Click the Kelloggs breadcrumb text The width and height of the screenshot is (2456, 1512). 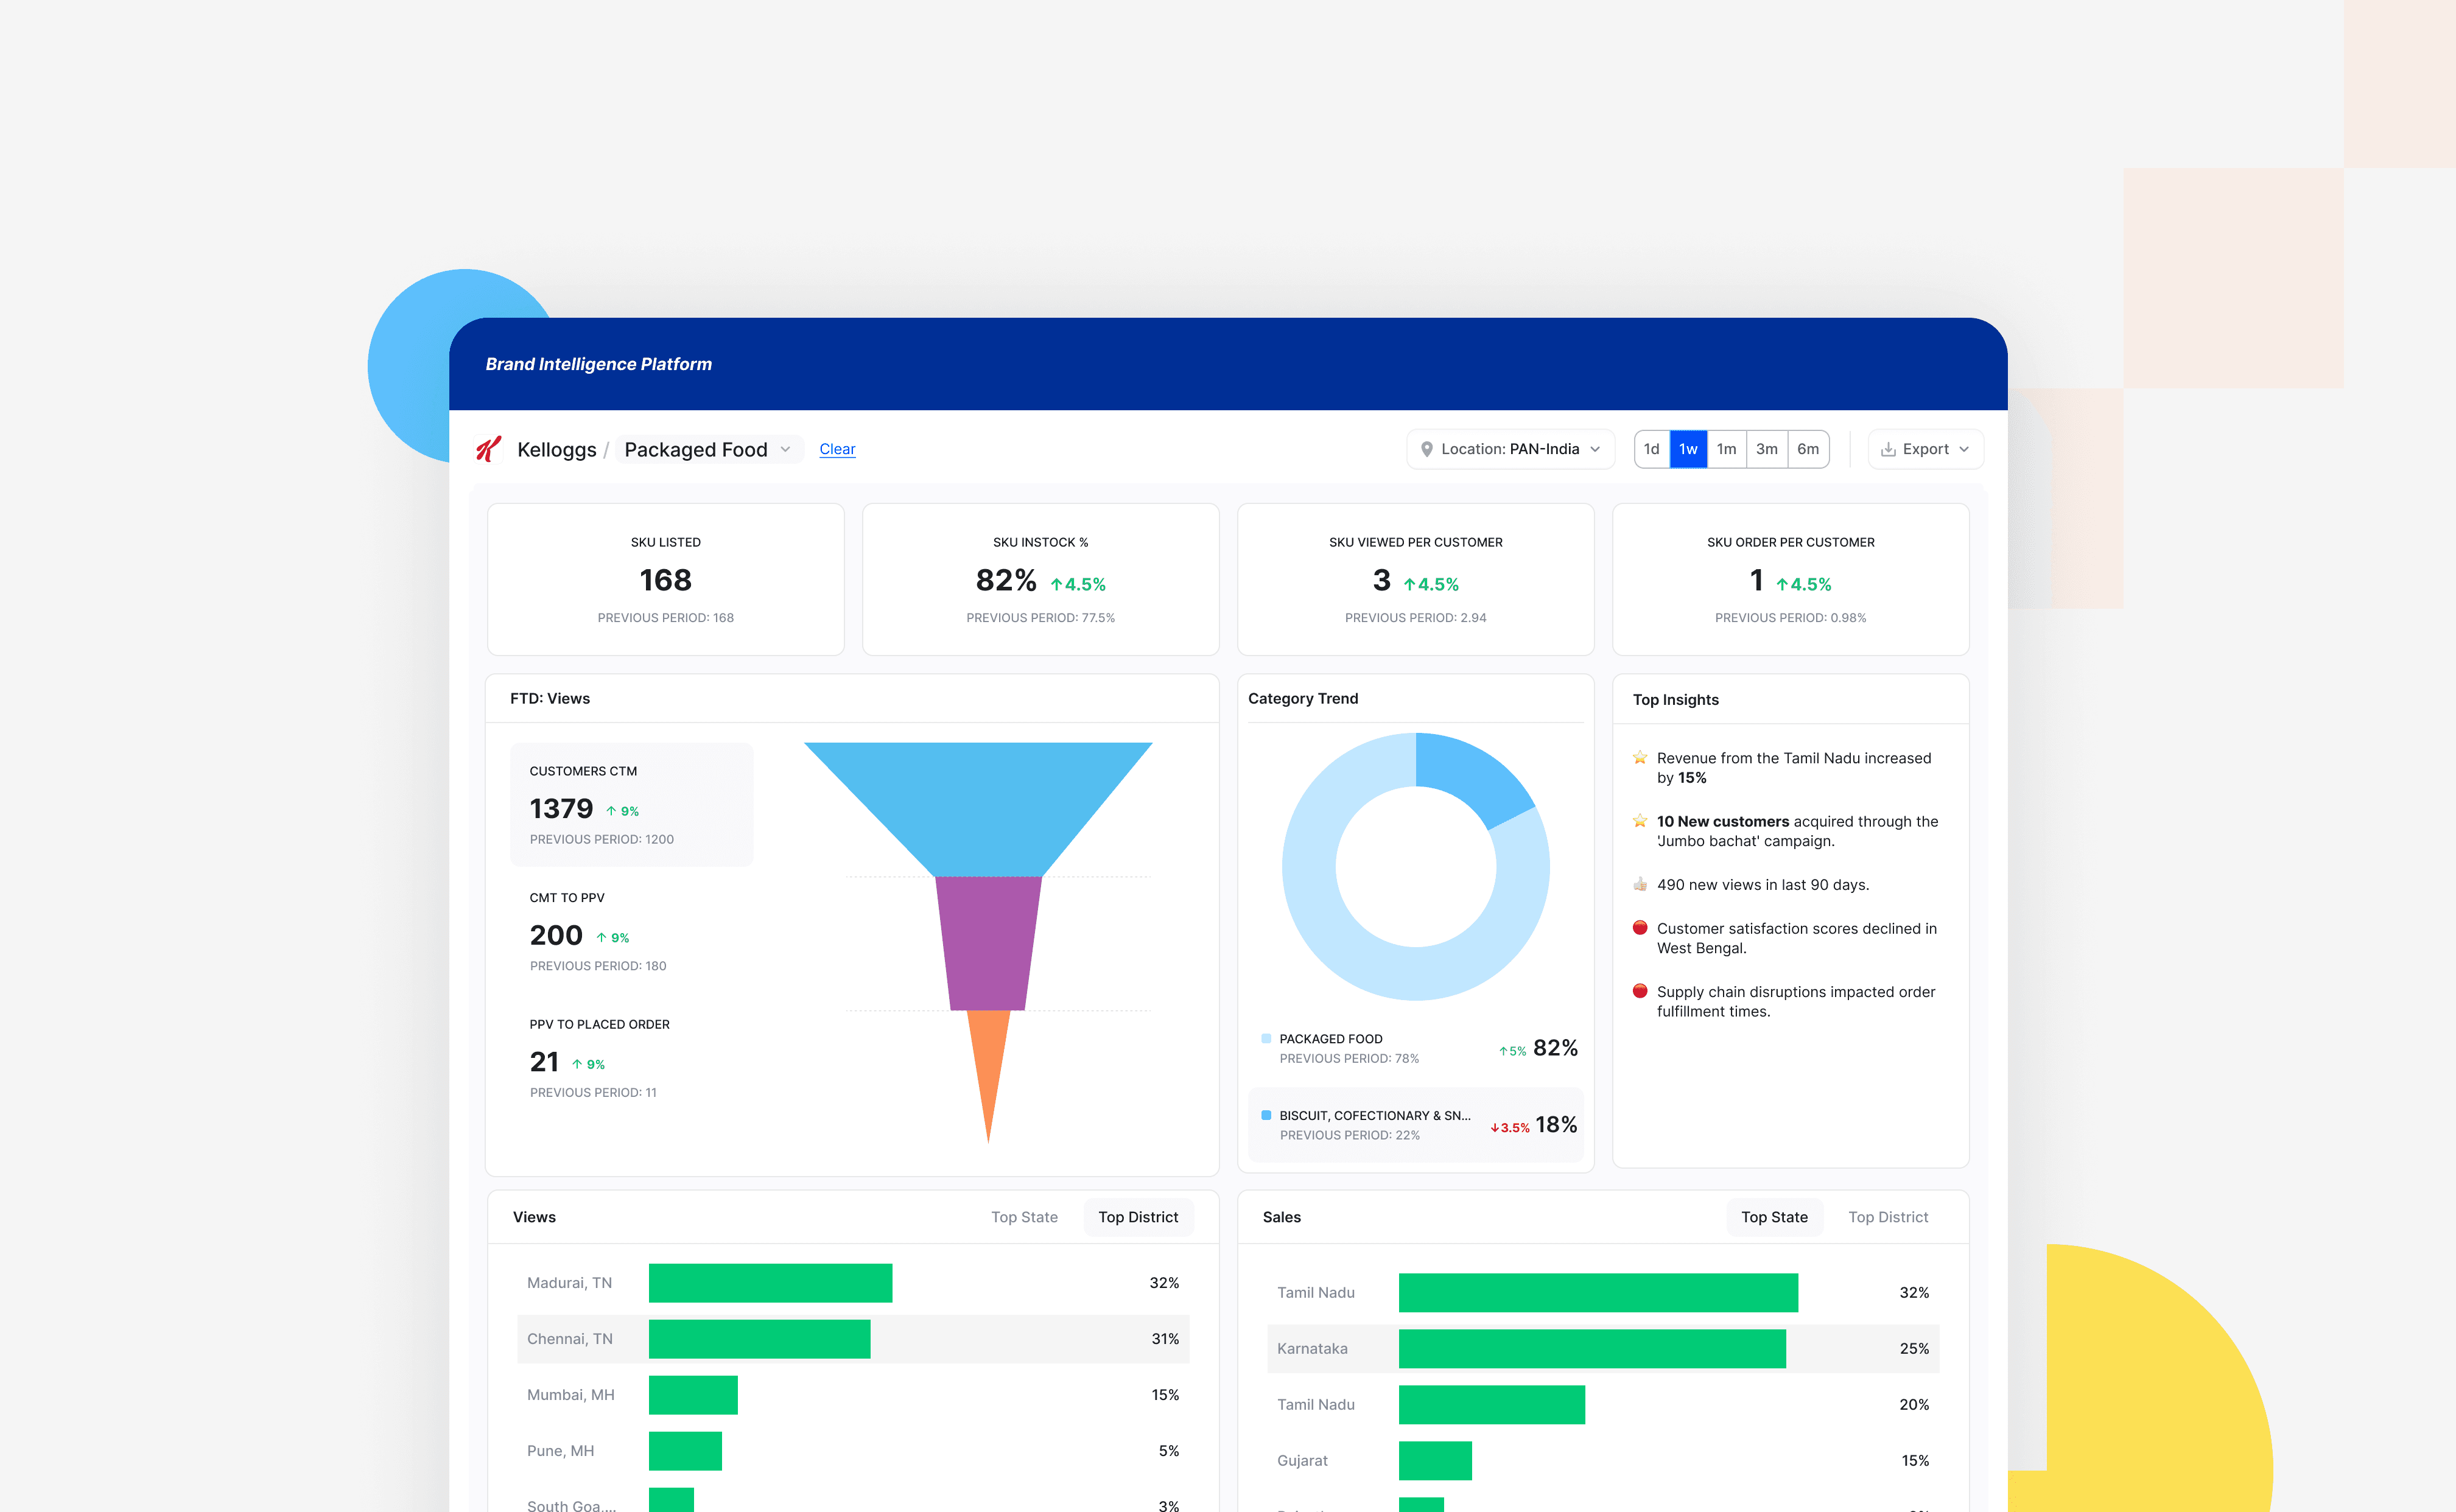(x=556, y=450)
